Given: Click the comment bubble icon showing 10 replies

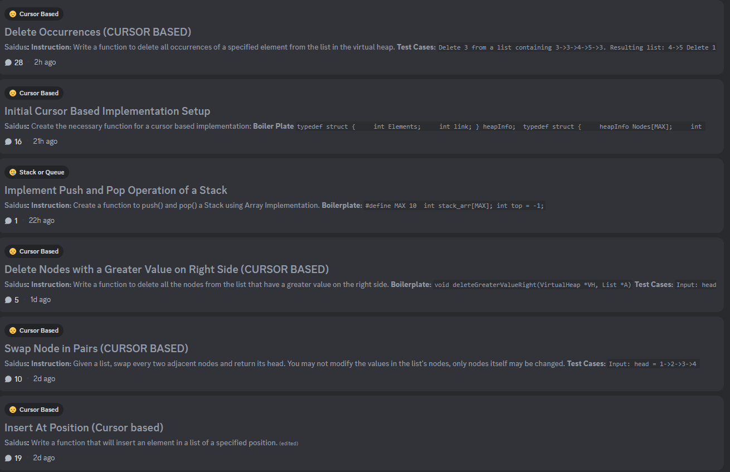Looking at the screenshot, I should (x=8, y=379).
